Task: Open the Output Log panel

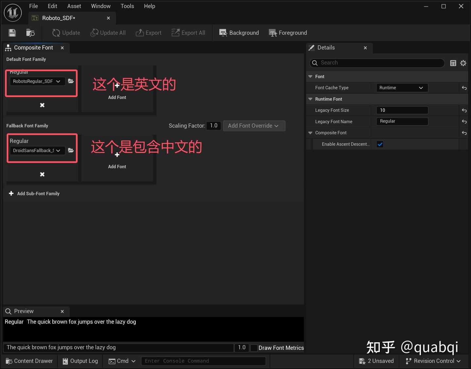Action: click(x=80, y=361)
